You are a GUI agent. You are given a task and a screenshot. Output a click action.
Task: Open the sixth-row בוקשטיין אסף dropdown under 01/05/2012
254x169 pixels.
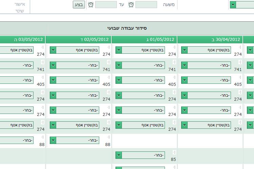tap(119, 125)
